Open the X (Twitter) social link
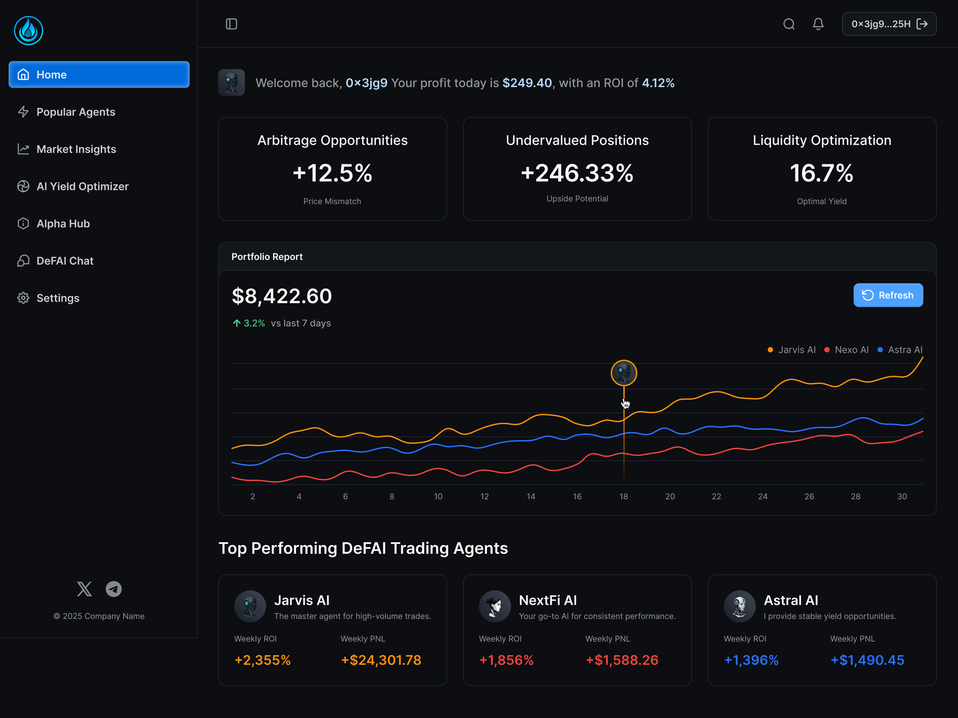The width and height of the screenshot is (958, 718). coord(84,589)
